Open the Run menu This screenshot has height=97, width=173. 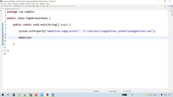point(38,4)
